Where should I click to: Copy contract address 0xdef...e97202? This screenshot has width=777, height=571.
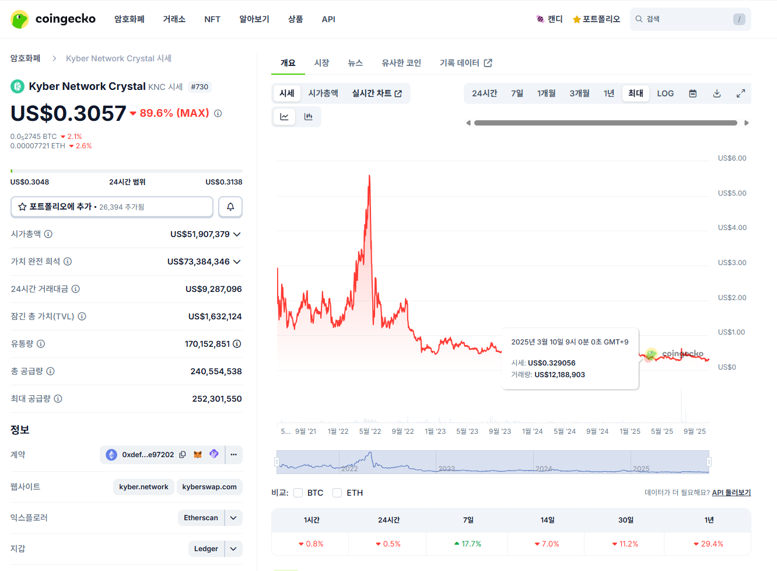click(183, 455)
